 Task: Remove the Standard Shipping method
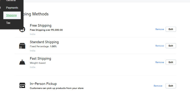tap(160, 46)
